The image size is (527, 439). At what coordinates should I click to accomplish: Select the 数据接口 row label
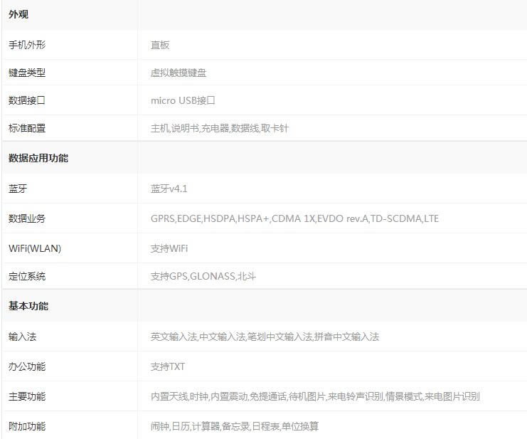(x=27, y=100)
